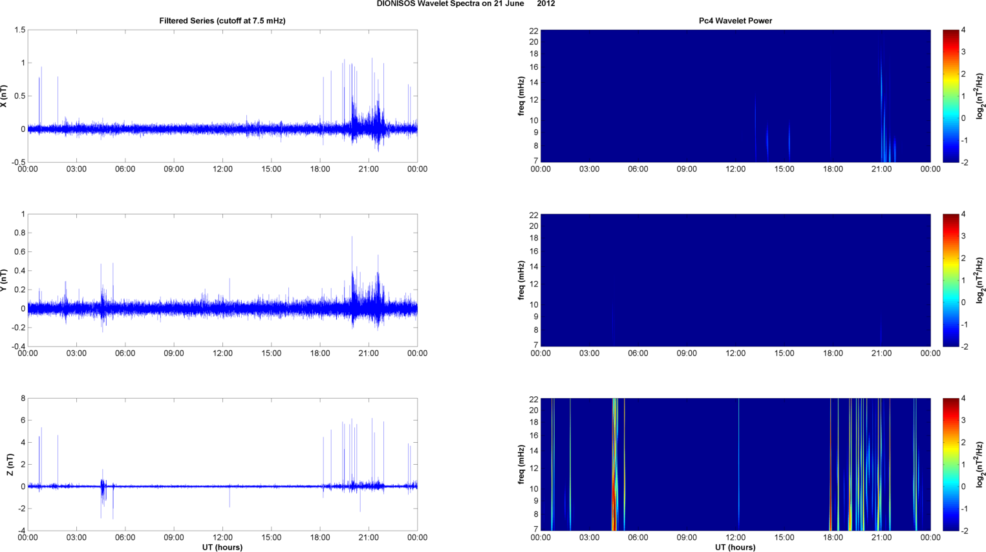Viewport: 986px width, 552px height.
Task: Click the Y (nT) axis label
Action: coord(4,281)
